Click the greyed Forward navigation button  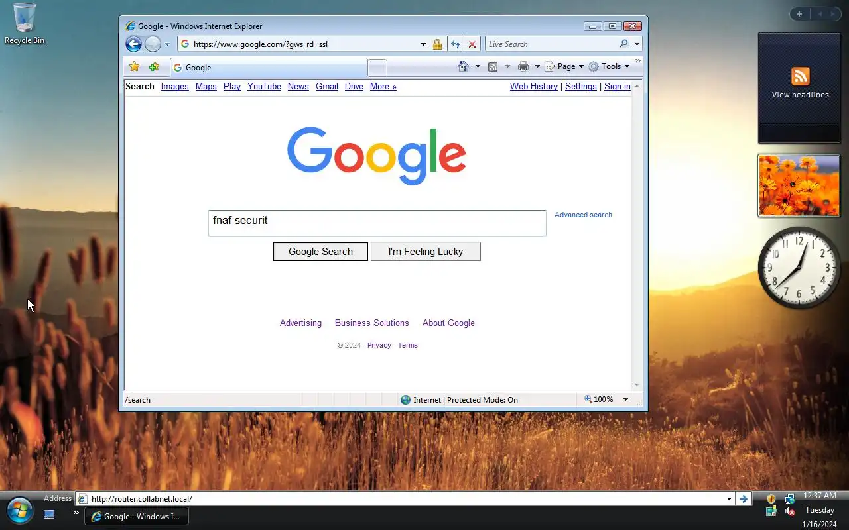(x=153, y=44)
